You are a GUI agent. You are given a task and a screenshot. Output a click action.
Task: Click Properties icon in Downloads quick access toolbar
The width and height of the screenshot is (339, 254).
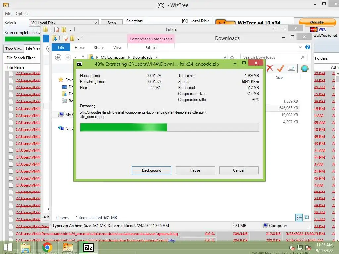click(x=65, y=38)
